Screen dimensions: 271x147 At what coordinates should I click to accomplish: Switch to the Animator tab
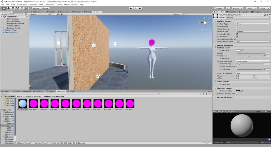coord(76,12)
